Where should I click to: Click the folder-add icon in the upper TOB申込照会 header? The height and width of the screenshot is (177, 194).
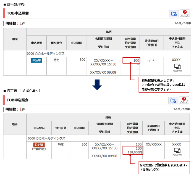174,13
